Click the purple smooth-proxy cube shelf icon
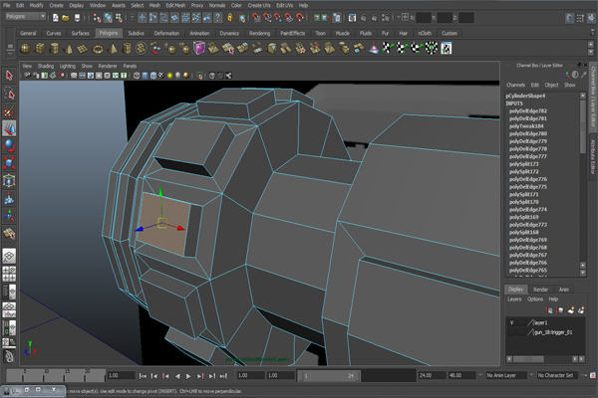 pos(199,49)
